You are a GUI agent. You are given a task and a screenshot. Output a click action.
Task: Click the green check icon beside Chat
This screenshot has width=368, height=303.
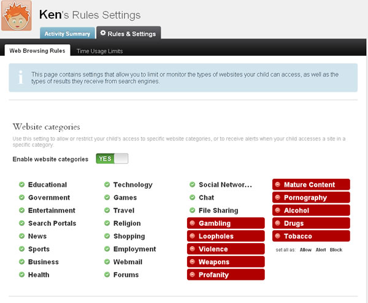193,198
